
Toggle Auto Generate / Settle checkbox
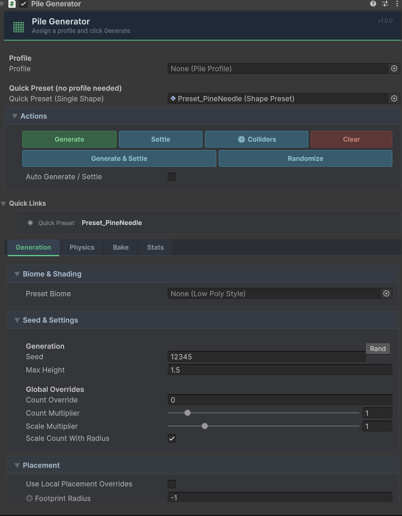coord(172,177)
